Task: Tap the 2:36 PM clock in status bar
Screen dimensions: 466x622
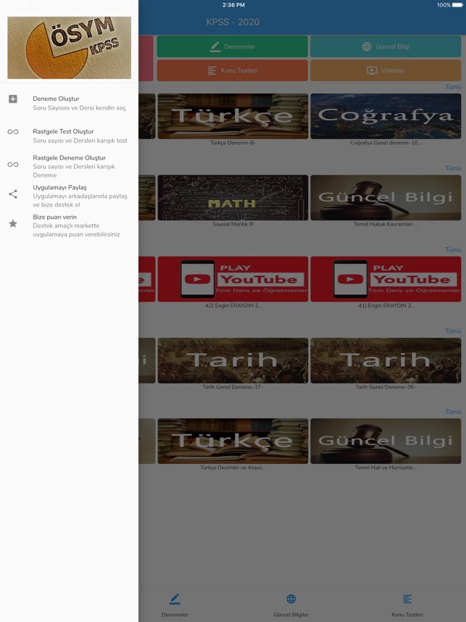Action: [233, 5]
